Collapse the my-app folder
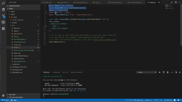 (14, 17)
